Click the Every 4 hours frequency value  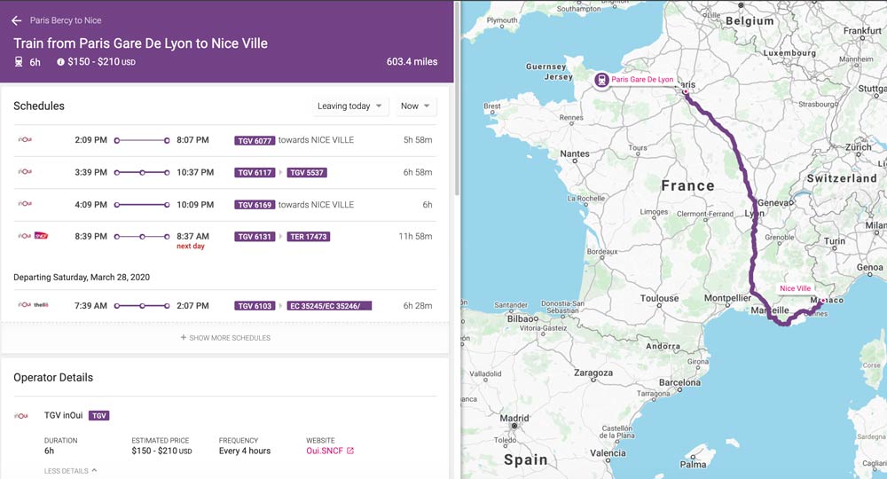245,451
